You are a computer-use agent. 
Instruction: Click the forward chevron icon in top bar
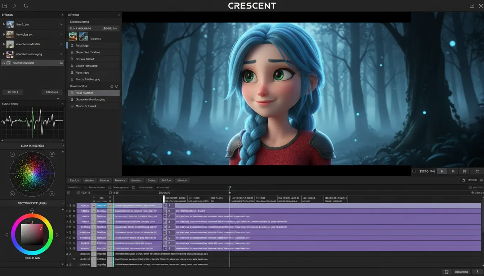pyautogui.click(x=15, y=6)
